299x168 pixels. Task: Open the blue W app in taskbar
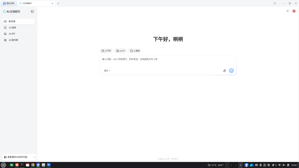pyautogui.click(x=49, y=165)
